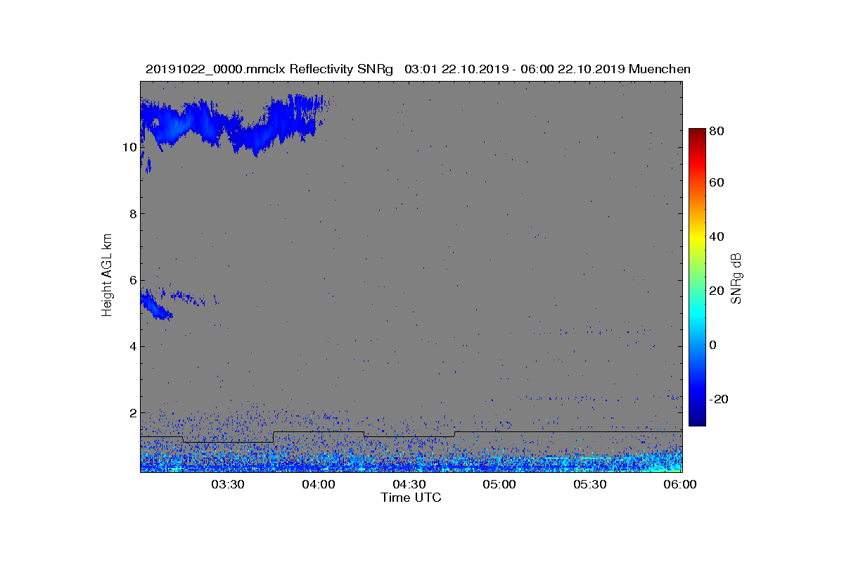844x563 pixels.
Task: Click the 'SNRg dB' colorbar label
Action: [x=737, y=279]
